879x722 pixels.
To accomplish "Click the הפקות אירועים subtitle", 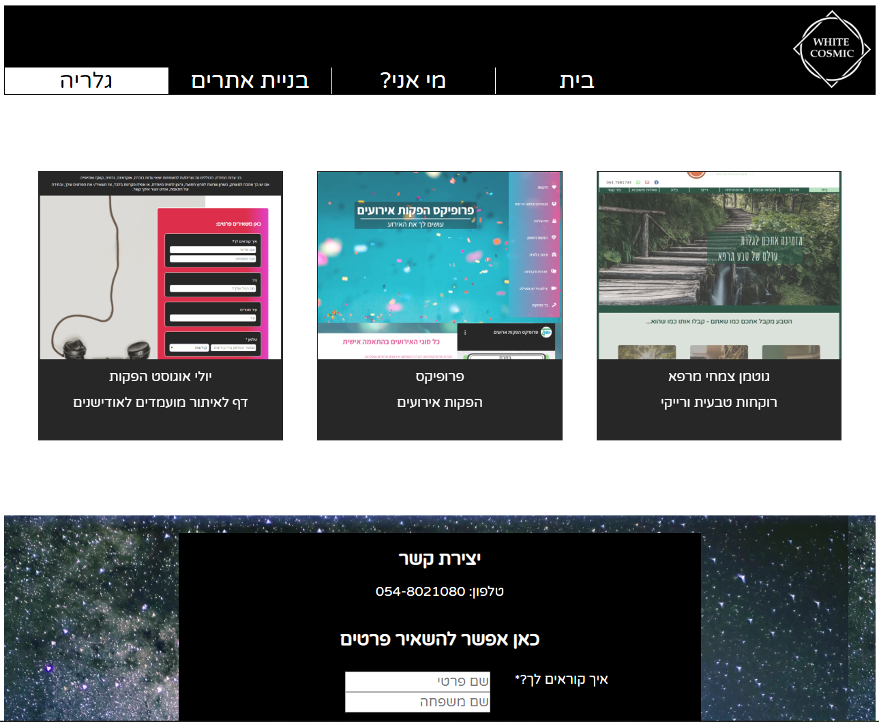I will tap(440, 402).
